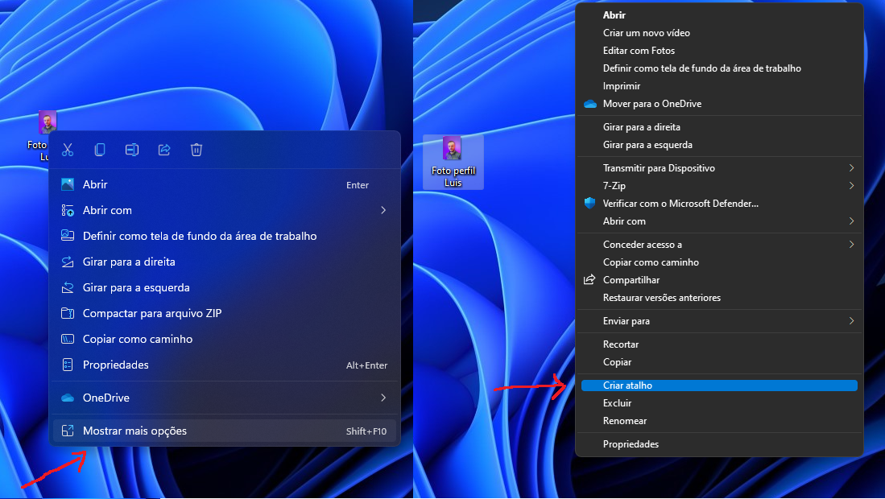This screenshot has height=499, width=885.
Task: Select Renomear in classic context menu
Action: pyautogui.click(x=625, y=421)
